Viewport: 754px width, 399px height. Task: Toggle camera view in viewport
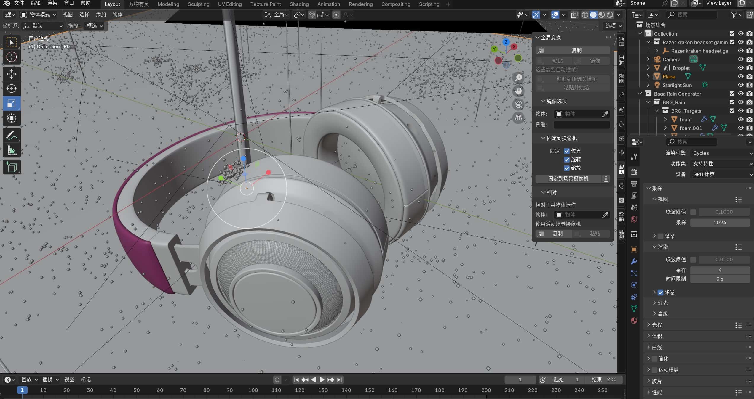pyautogui.click(x=518, y=104)
